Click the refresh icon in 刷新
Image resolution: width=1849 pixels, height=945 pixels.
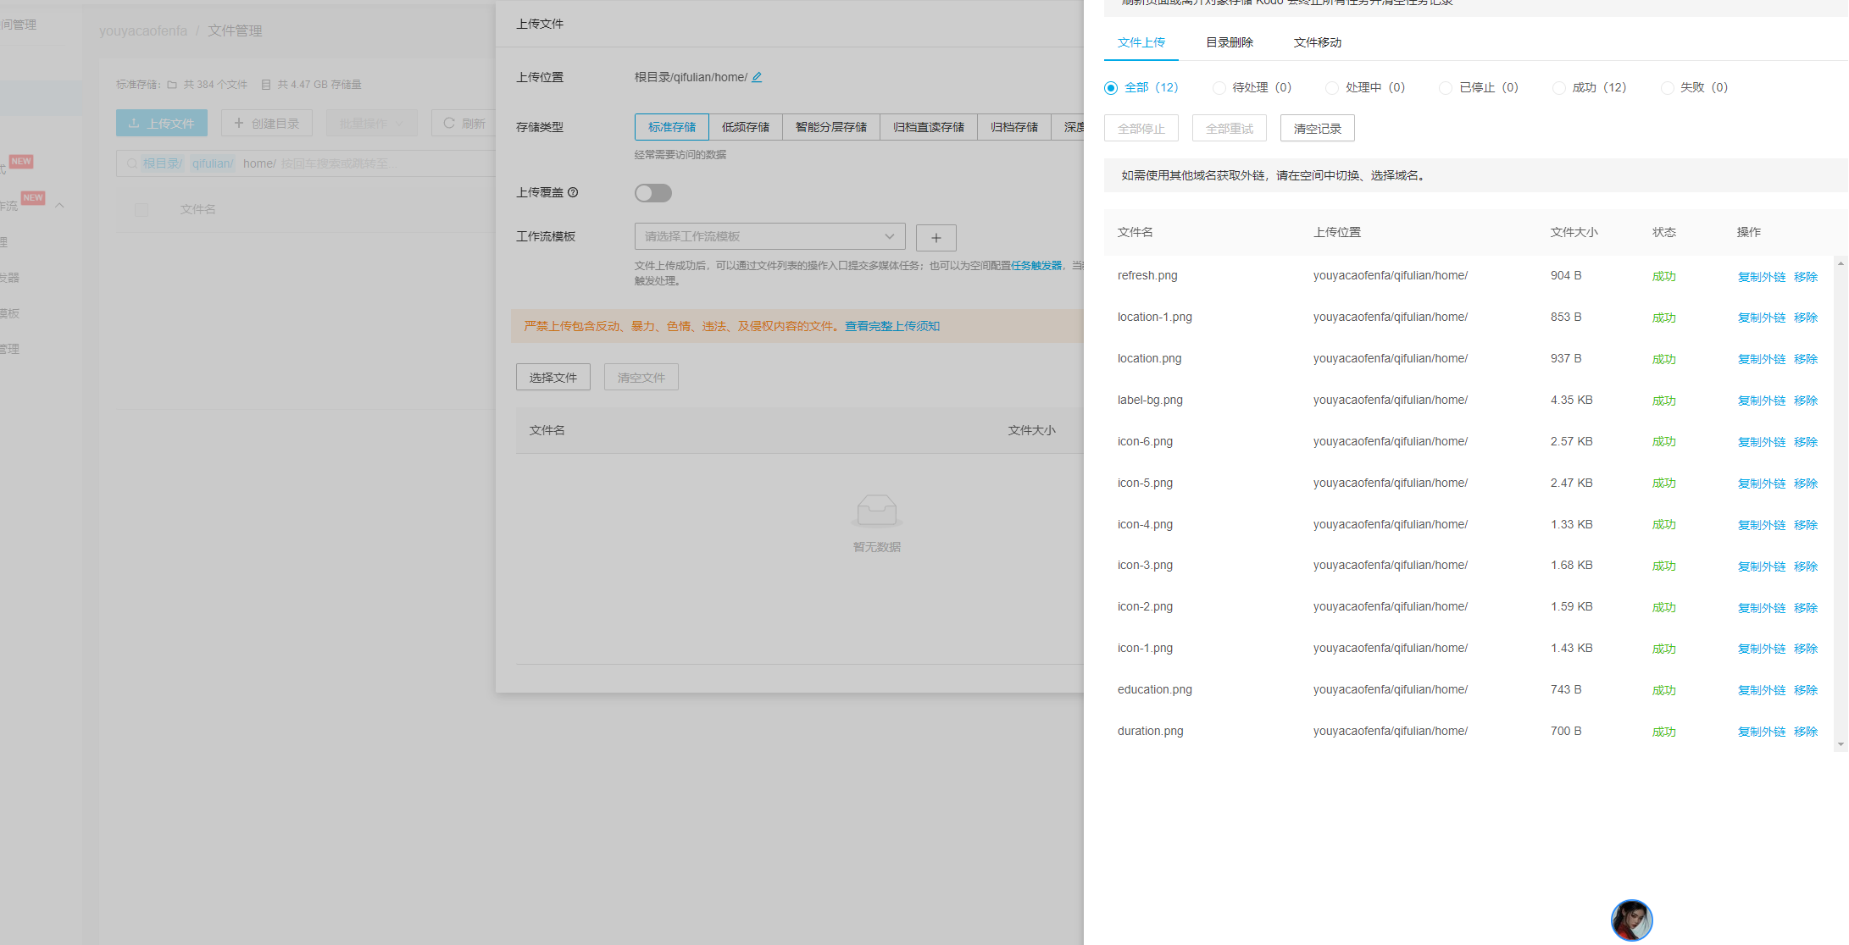point(449,123)
